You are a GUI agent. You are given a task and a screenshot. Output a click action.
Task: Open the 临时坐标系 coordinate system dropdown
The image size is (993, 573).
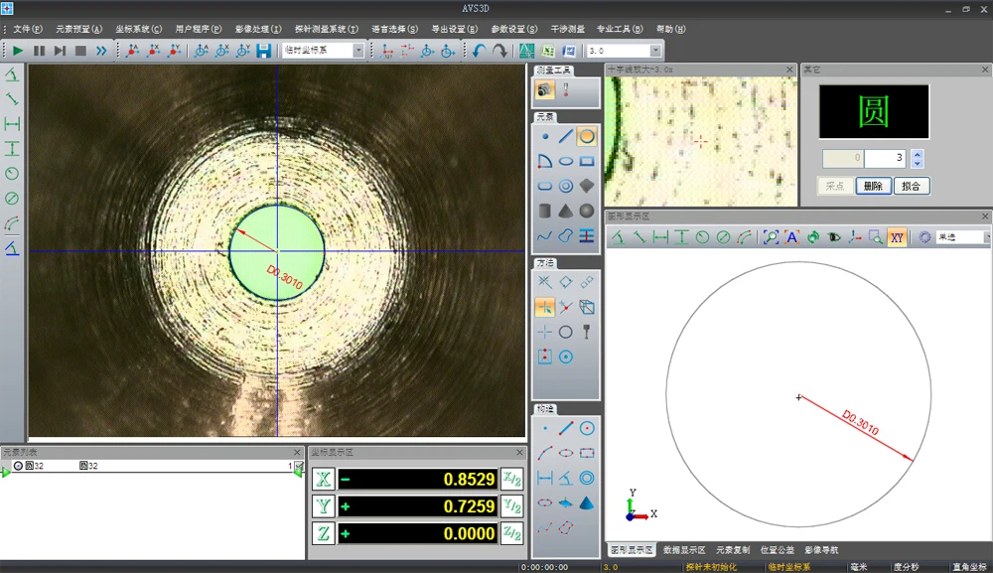[x=358, y=51]
